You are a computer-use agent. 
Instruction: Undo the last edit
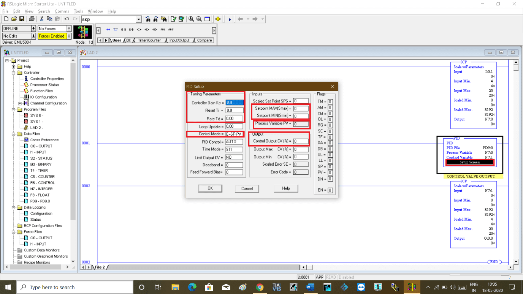[x=67, y=19]
